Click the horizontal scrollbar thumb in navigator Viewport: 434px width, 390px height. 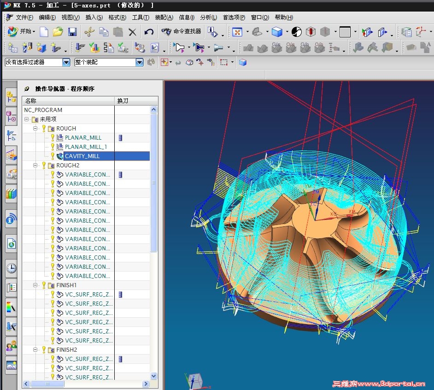click(x=47, y=384)
